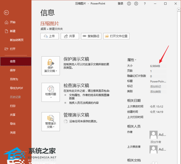Click the 复制路径 button
Viewport: 181px width, 164px height.
tap(91, 36)
